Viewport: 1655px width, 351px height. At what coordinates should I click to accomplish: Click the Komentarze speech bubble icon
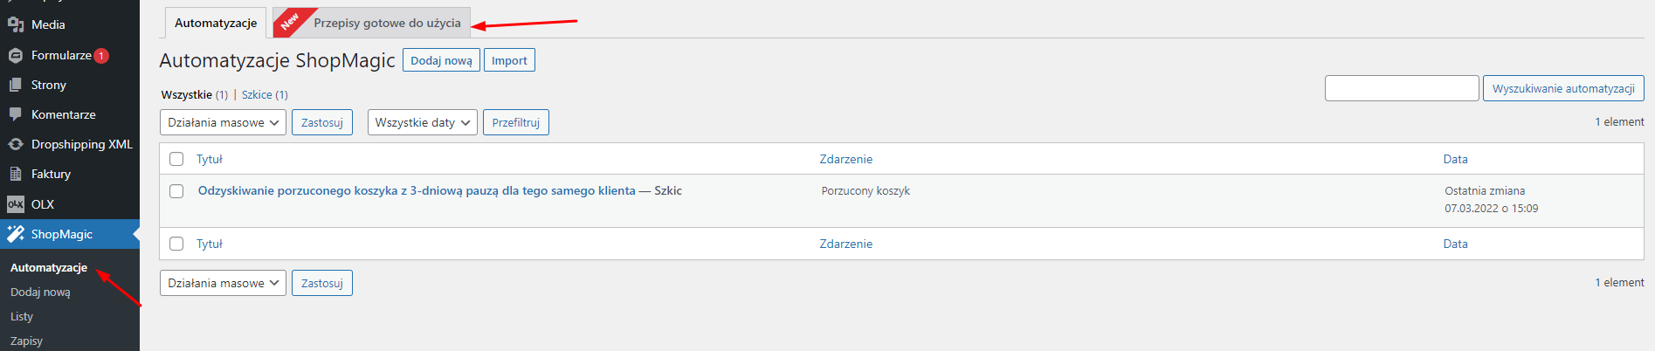(16, 114)
